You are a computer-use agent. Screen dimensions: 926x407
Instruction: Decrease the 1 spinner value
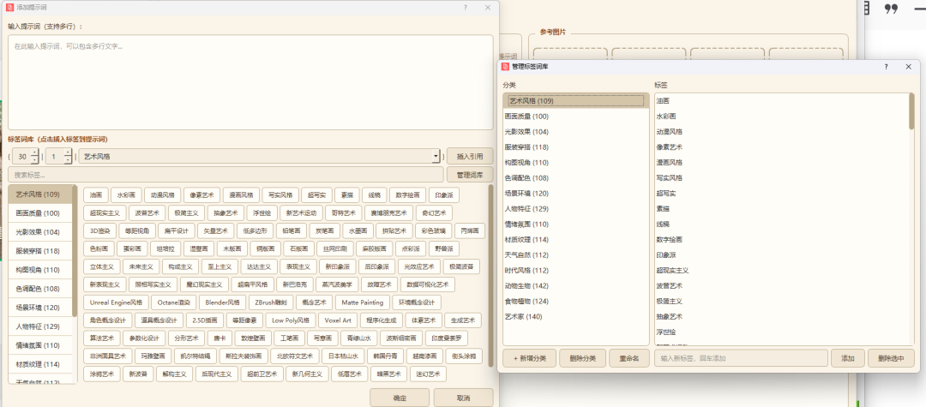68,160
